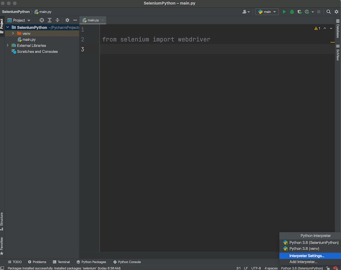Expand External Libraries node
This screenshot has height=270, width=341.
point(8,45)
